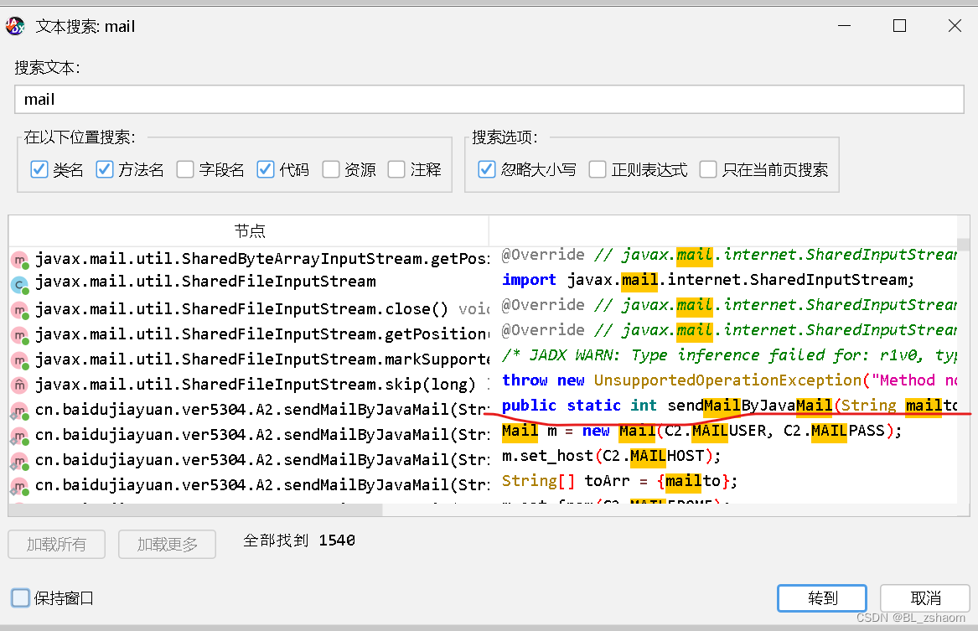Enable the 正则表达式 checkbox
Screen dimensions: 978x631
pyautogui.click(x=598, y=169)
